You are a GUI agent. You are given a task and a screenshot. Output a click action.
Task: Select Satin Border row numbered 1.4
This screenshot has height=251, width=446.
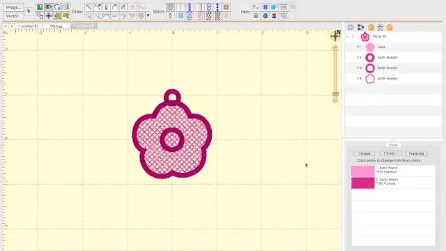(x=393, y=79)
